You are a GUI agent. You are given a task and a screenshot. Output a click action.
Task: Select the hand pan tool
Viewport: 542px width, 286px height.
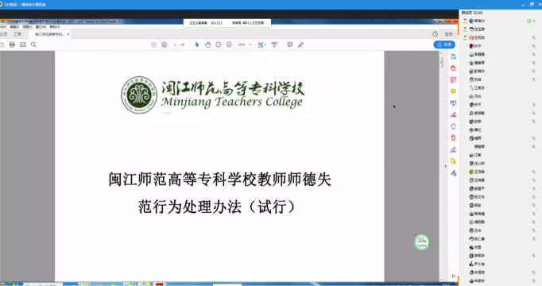pyautogui.click(x=207, y=44)
